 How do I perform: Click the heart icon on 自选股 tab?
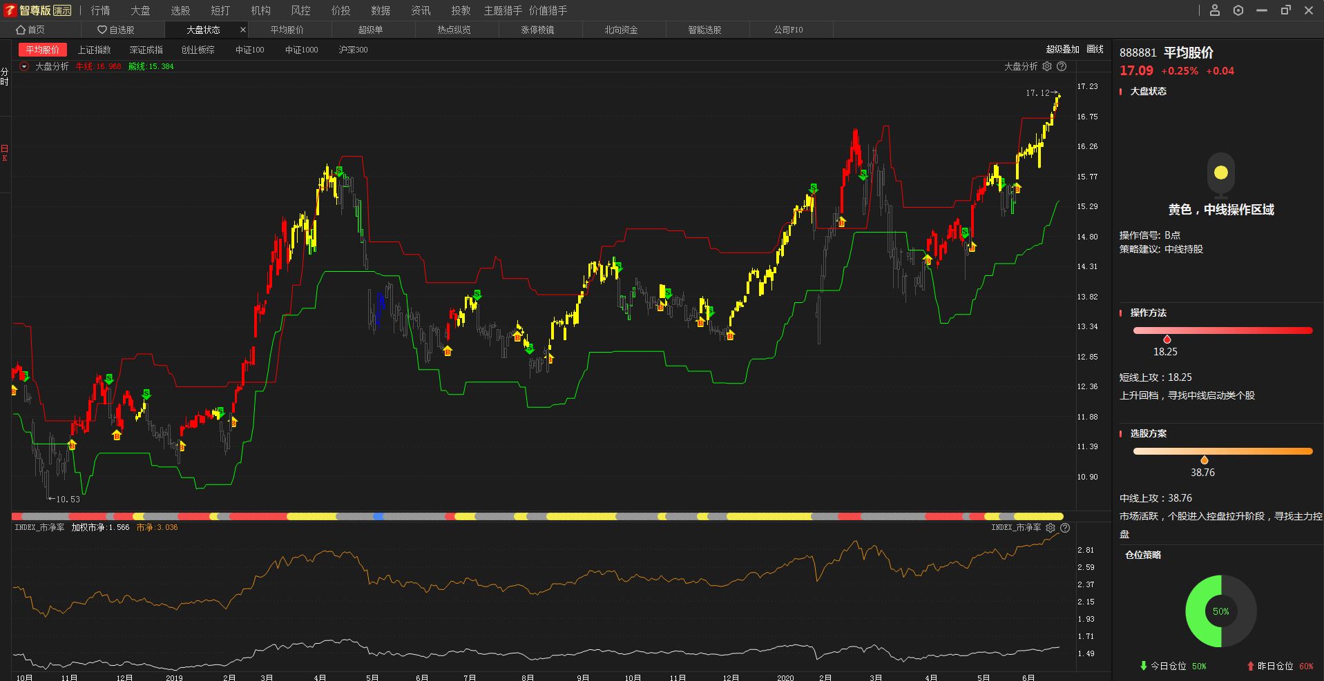(x=102, y=30)
